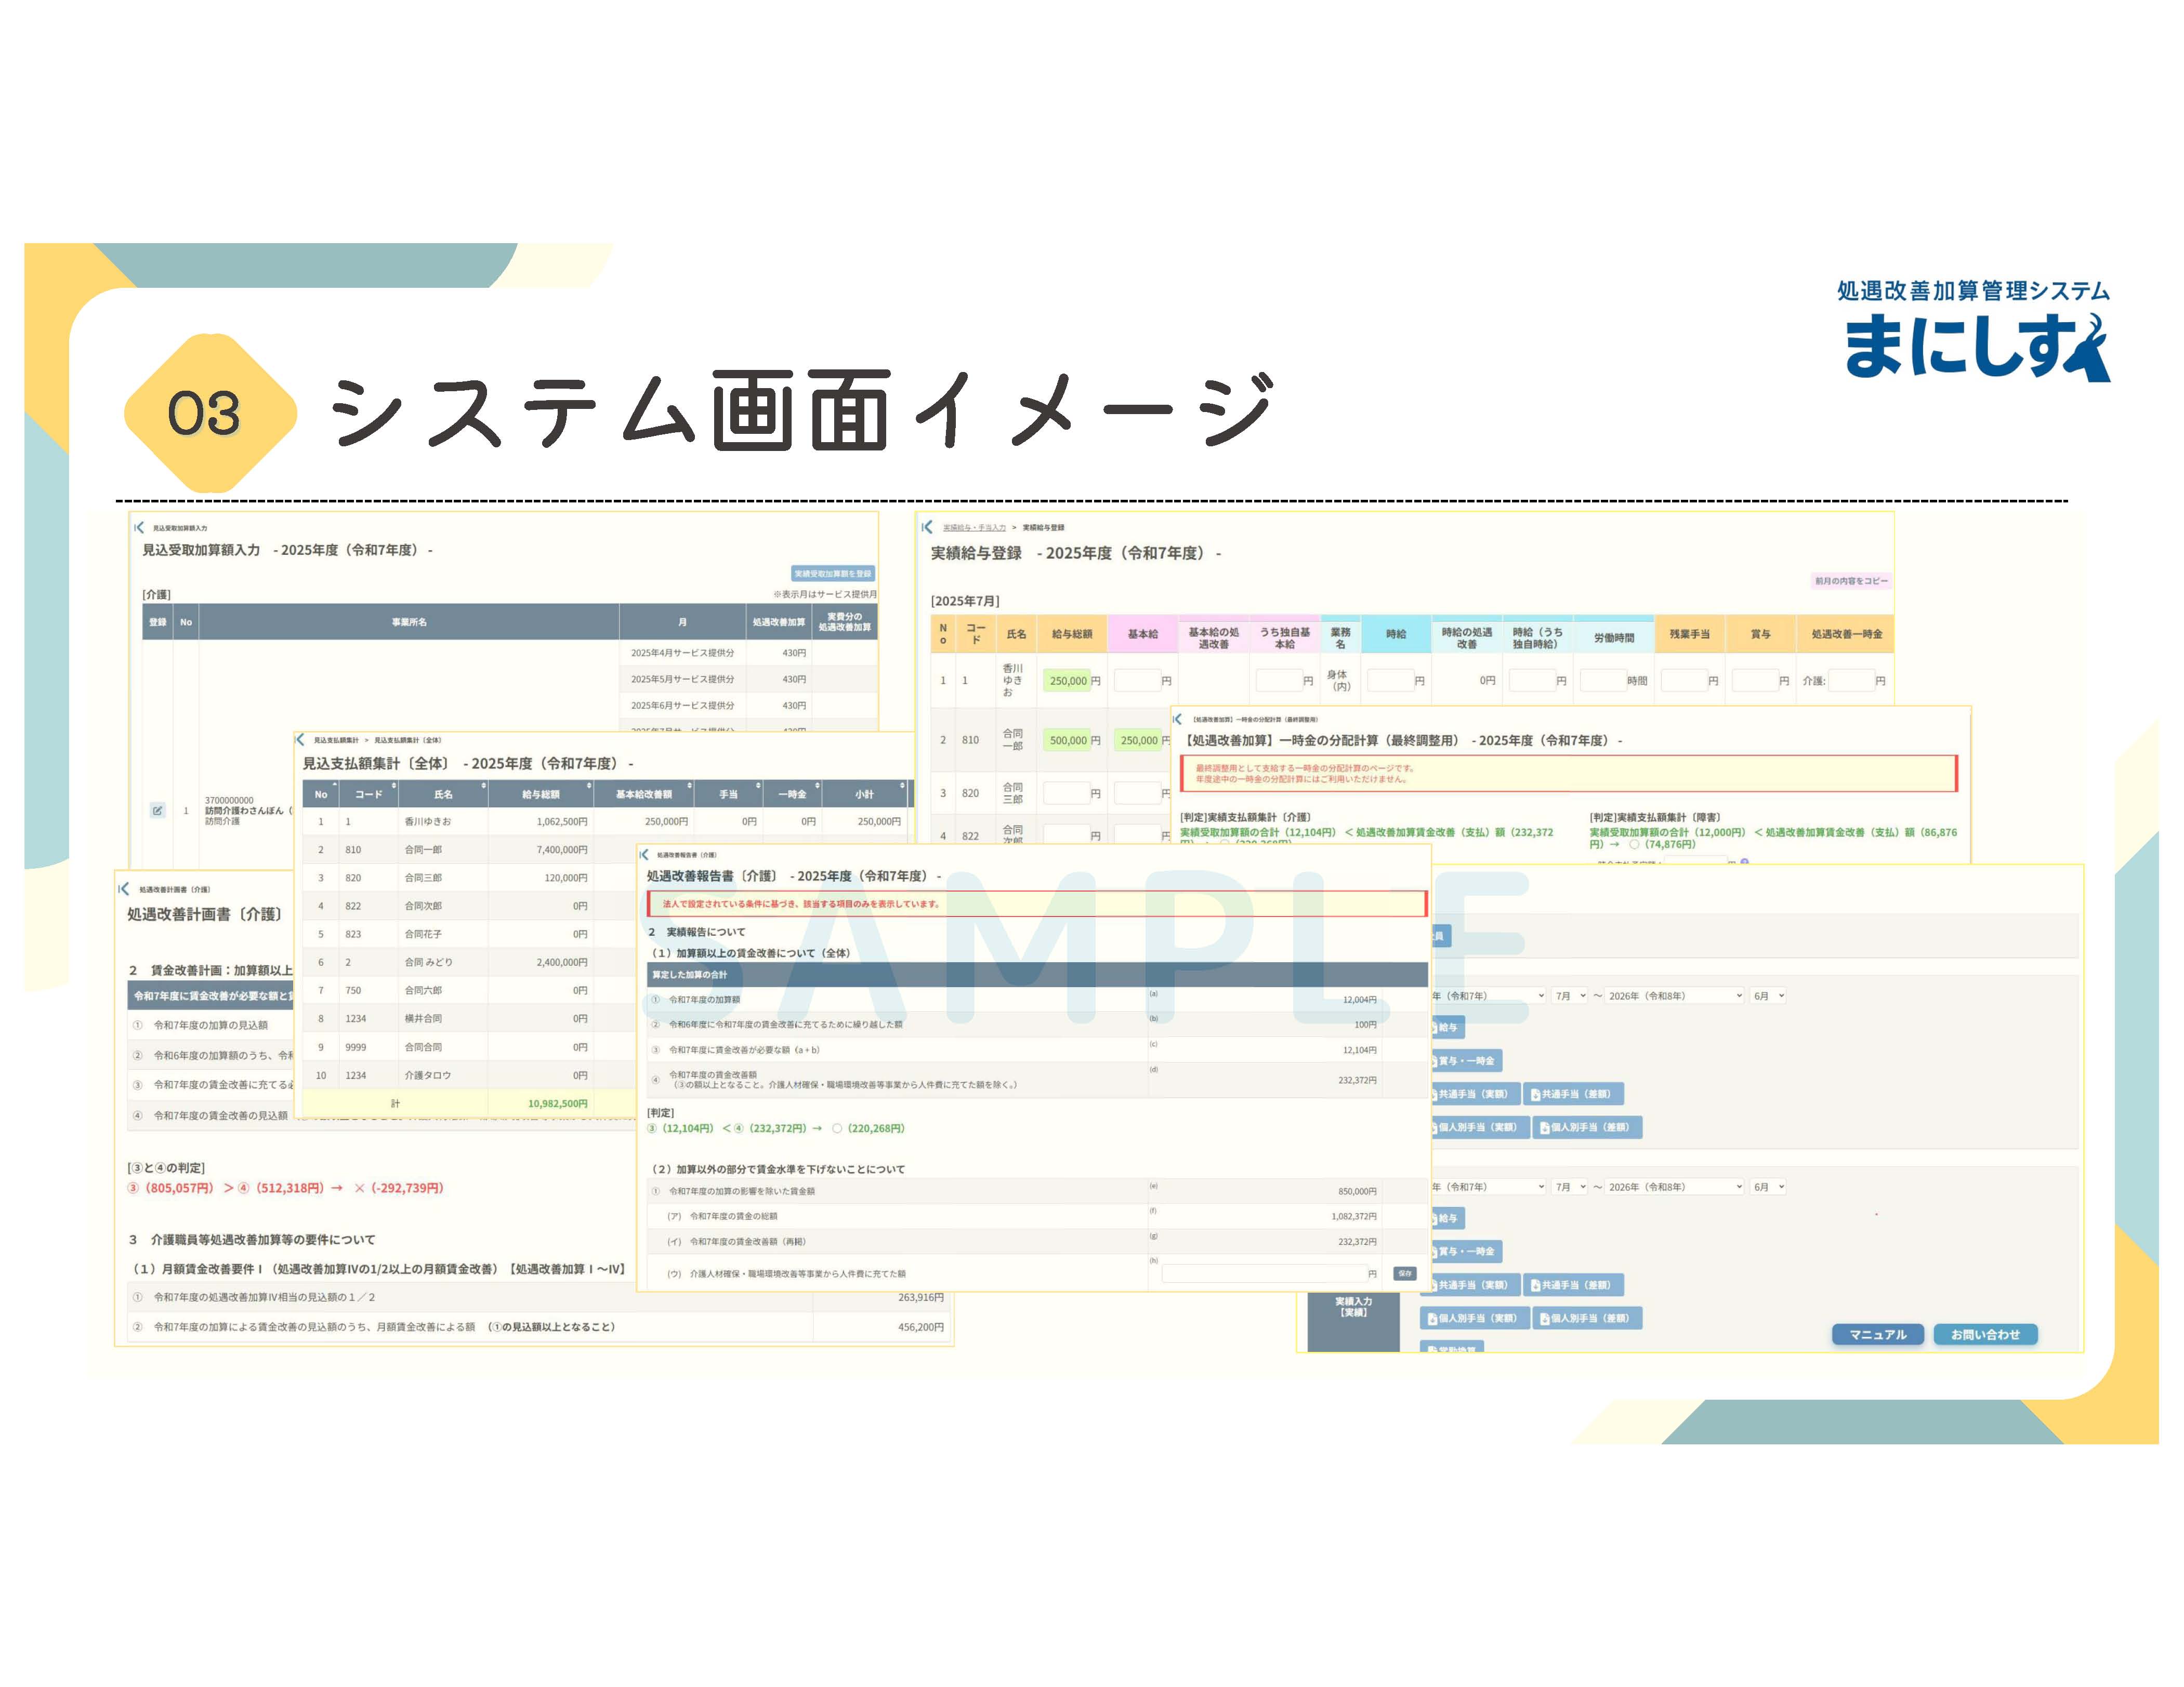The width and height of the screenshot is (2184, 1687).
Task: Click sort arrows on 氏名 column header
Action: pos(484,787)
